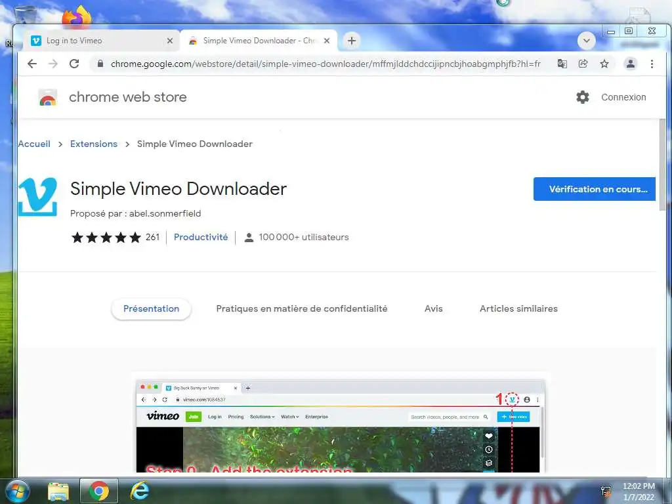Open the Productivité category link
This screenshot has height=504, width=672.
click(201, 237)
